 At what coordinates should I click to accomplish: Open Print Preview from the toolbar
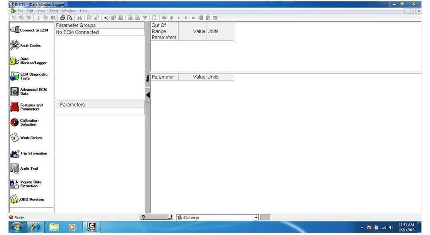pyautogui.click(x=70, y=18)
